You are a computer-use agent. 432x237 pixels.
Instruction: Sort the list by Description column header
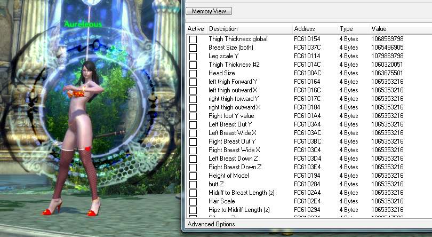223,29
